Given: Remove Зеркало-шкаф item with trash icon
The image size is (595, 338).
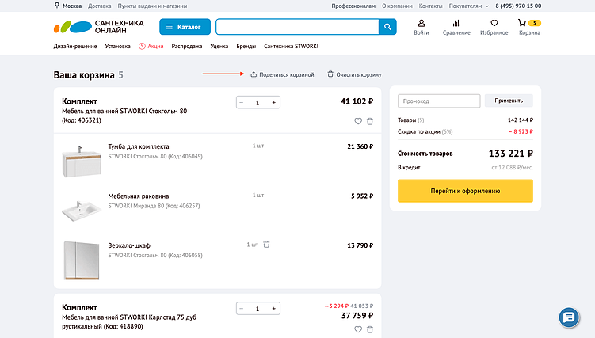Looking at the screenshot, I should click(267, 245).
